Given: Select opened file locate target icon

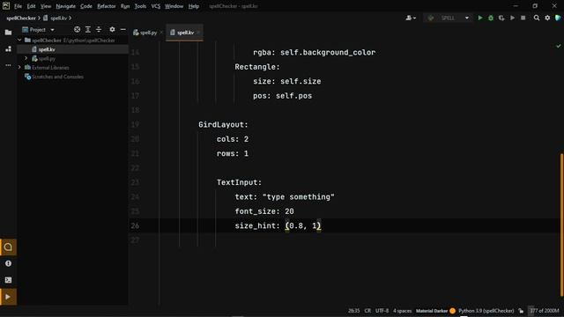Looking at the screenshot, I should pos(77,29).
